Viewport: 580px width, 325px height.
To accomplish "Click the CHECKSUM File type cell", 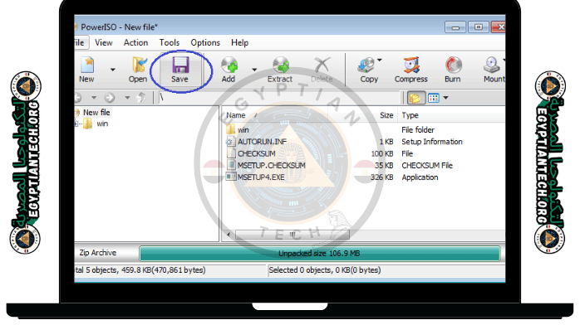I will [427, 165].
